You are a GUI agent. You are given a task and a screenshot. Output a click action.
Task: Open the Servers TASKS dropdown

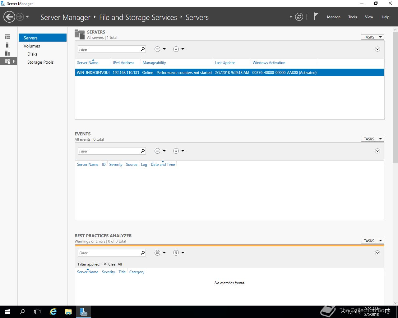tap(373, 37)
